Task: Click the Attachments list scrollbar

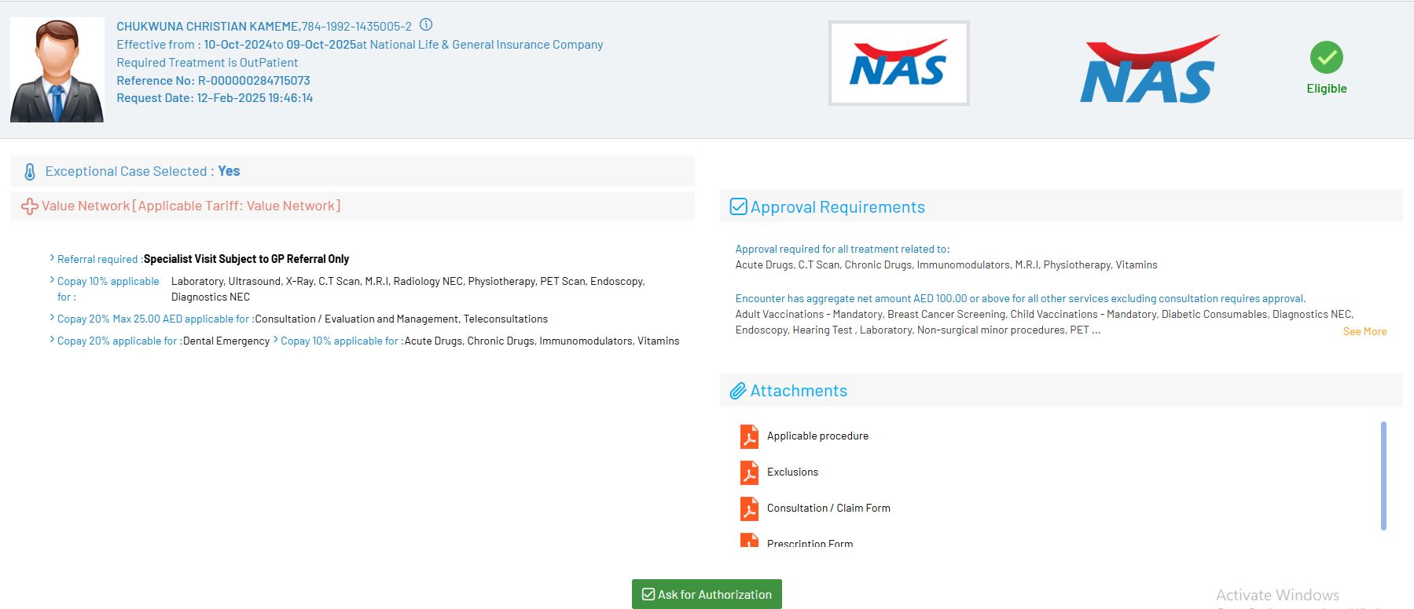Action: click(x=1383, y=476)
